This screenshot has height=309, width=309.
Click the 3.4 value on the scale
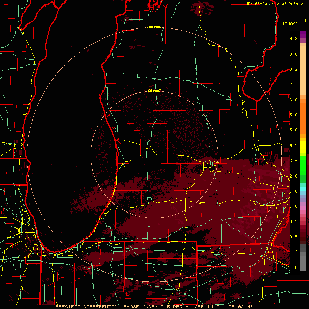click(x=294, y=161)
